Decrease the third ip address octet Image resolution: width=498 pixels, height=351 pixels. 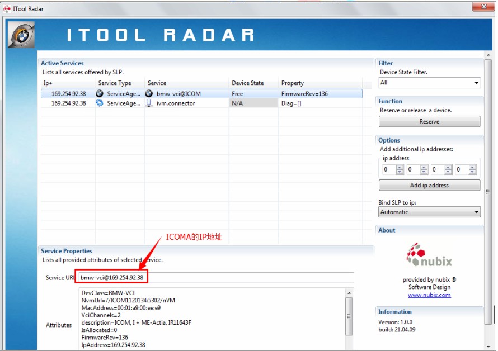448,172
